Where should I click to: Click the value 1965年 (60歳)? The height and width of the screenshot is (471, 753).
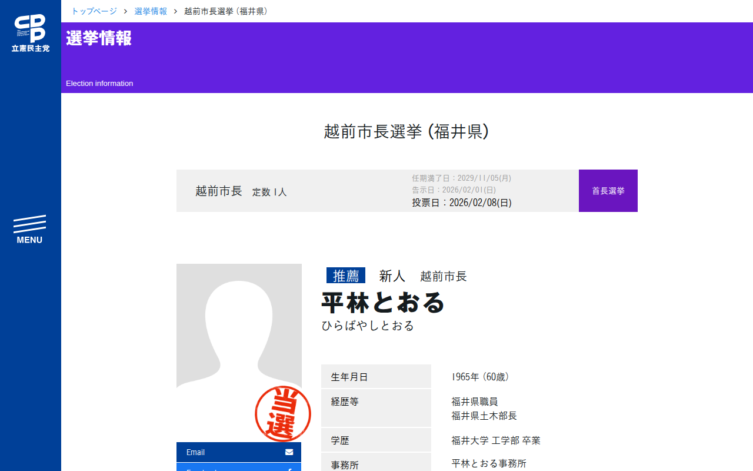pos(480,377)
